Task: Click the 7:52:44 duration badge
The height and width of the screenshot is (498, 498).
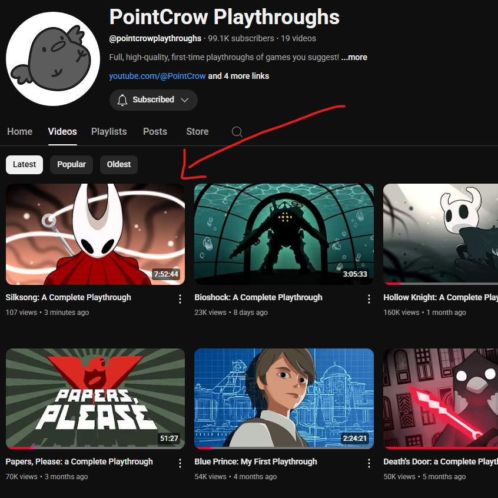Action: (166, 274)
